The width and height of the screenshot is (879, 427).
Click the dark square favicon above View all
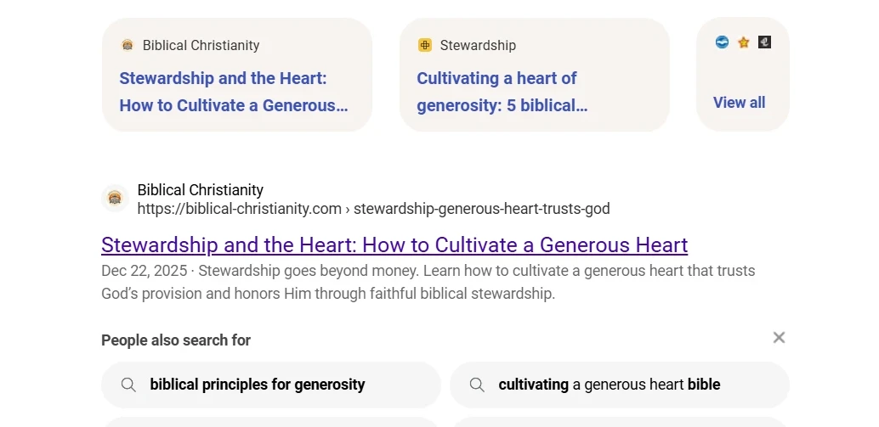click(764, 42)
